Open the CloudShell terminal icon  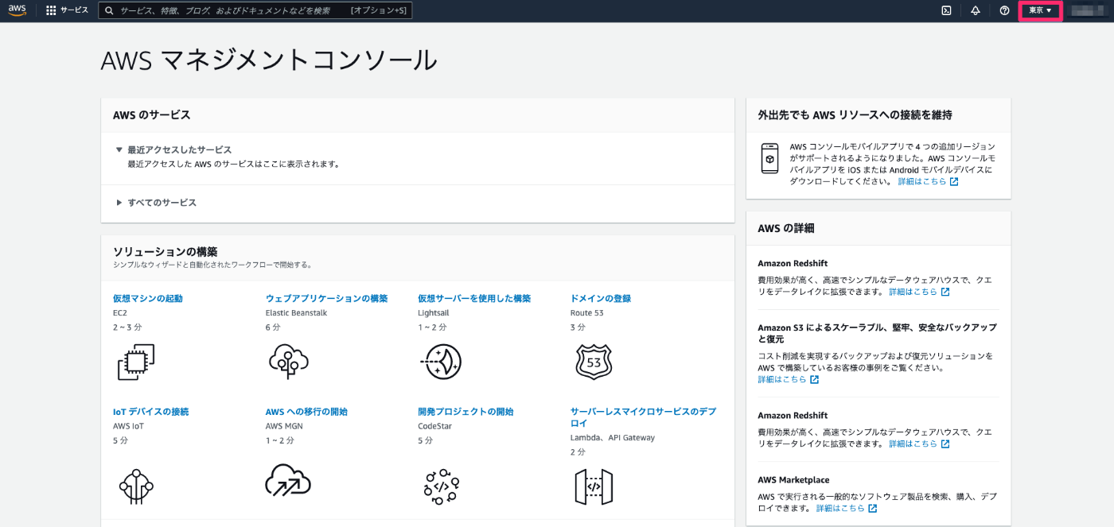[946, 10]
